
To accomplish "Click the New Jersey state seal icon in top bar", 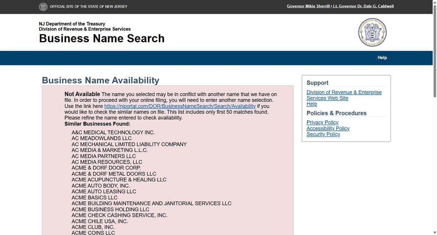I will [x=43, y=7].
